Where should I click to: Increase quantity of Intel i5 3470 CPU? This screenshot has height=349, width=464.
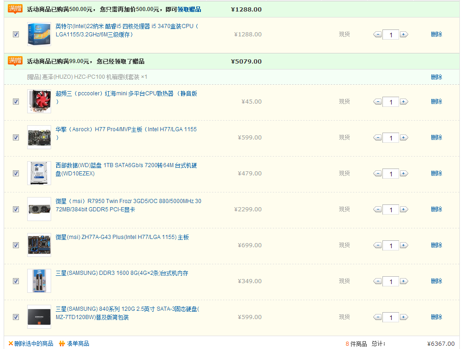(404, 35)
